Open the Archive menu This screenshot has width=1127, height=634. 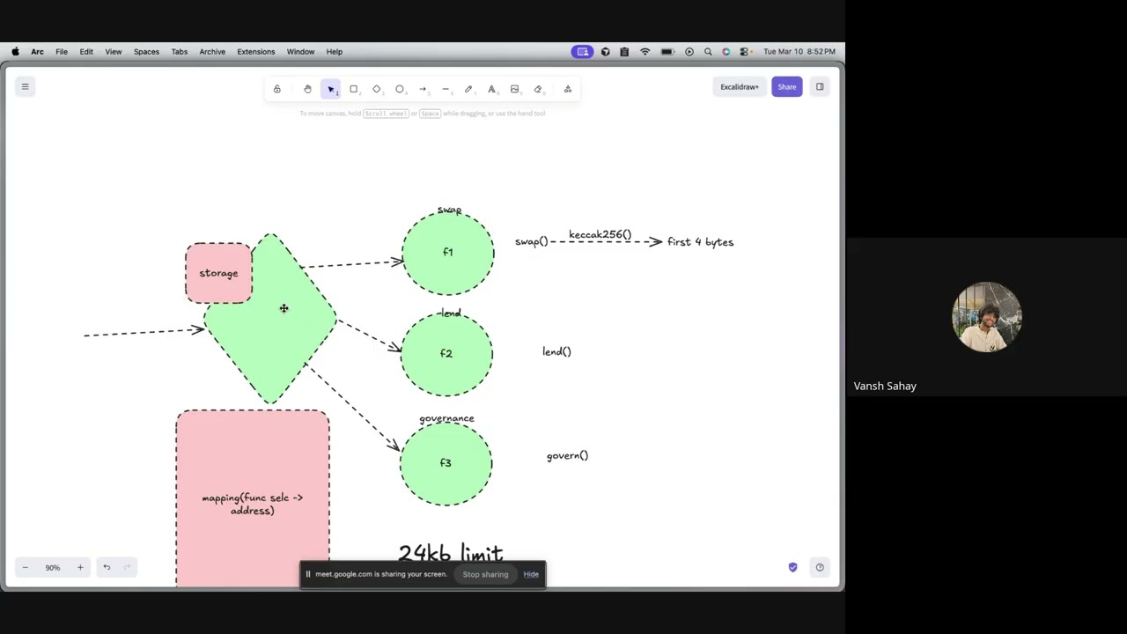point(212,52)
